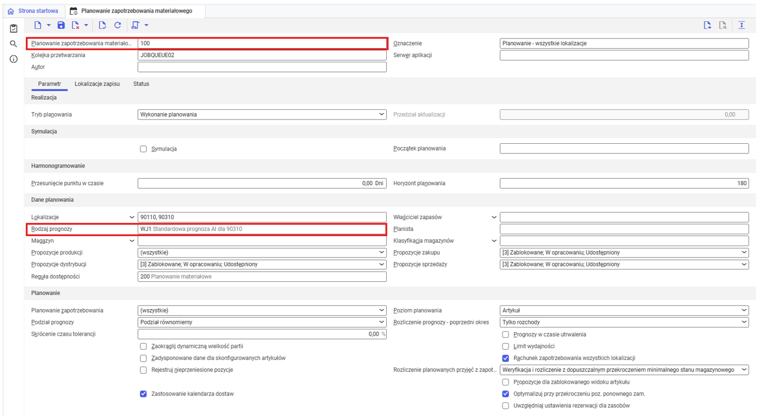The image size is (760, 420).
Task: Open the clipboard checklist sidebar icon
Action: [x=14, y=28]
